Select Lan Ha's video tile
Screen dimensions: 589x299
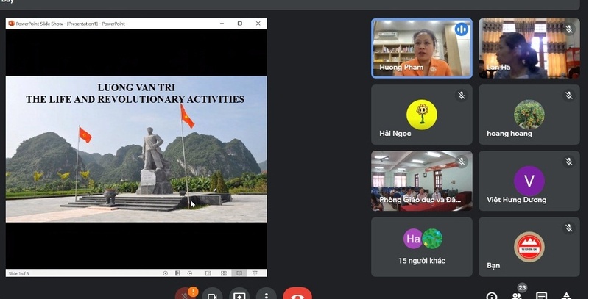pos(529,48)
